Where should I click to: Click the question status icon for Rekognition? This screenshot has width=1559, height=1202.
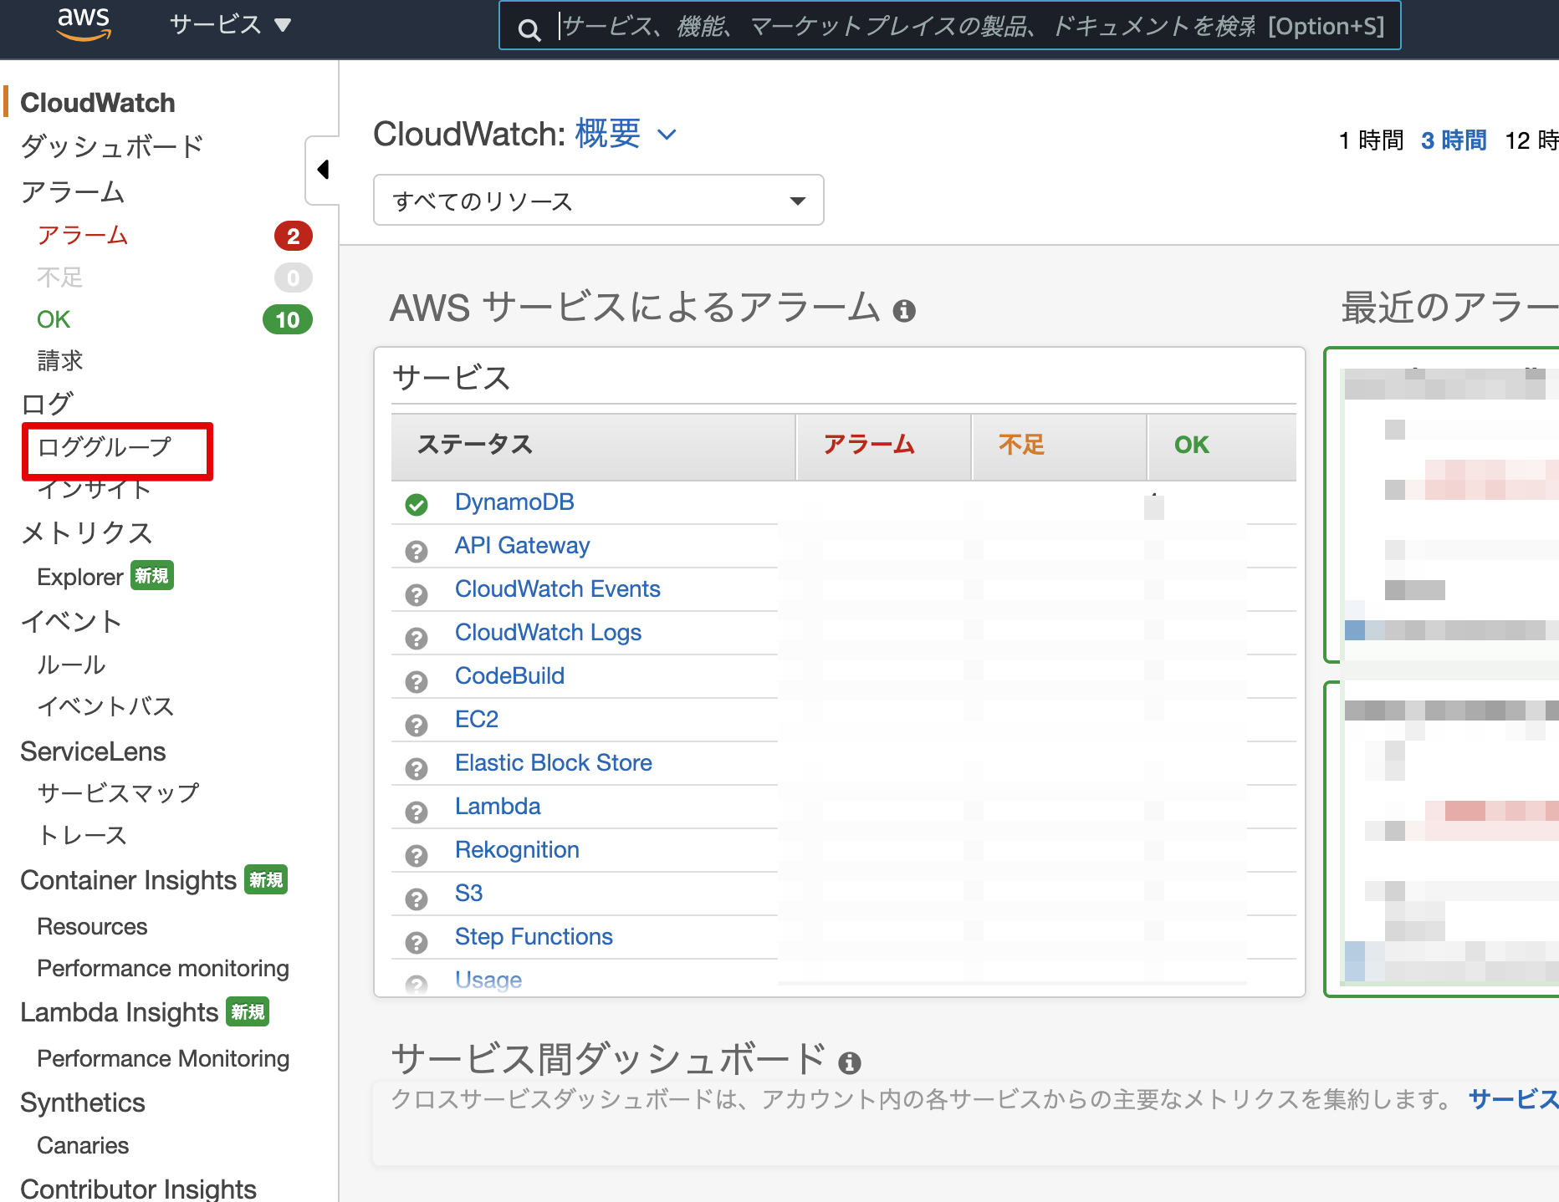tap(417, 855)
